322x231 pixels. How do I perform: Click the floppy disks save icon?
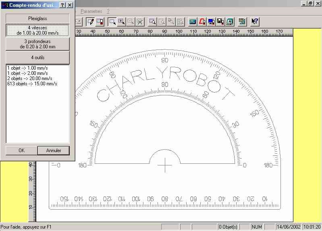tap(220, 22)
